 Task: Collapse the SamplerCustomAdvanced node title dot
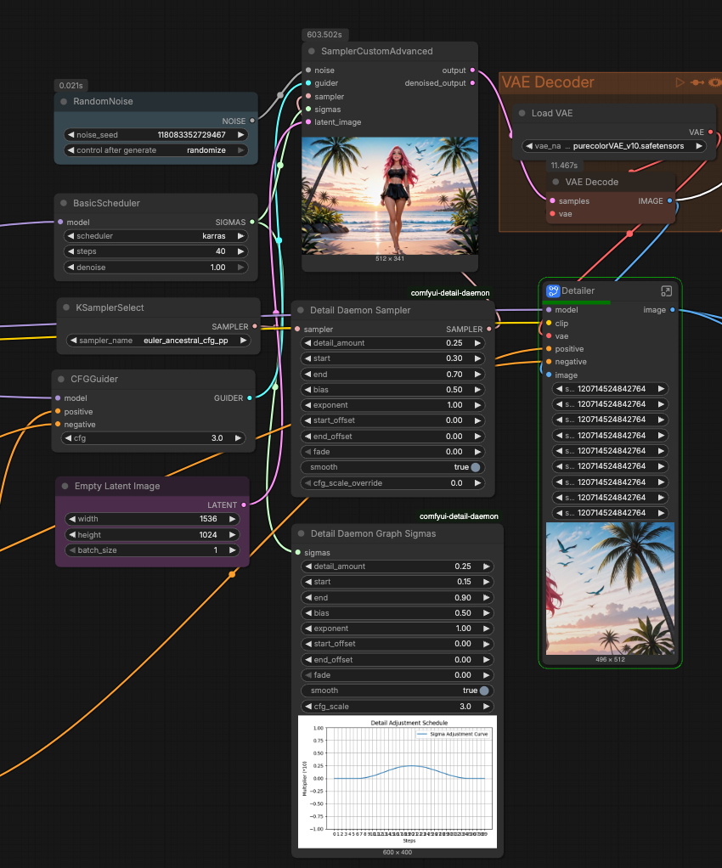pos(312,52)
